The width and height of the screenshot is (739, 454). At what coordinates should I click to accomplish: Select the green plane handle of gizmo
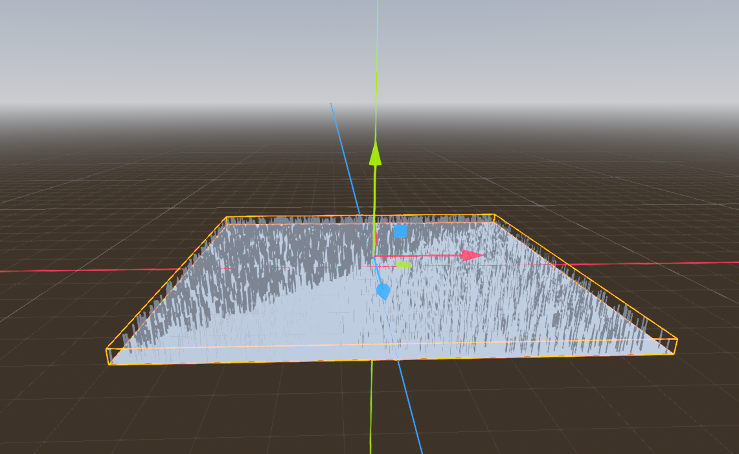coord(403,264)
